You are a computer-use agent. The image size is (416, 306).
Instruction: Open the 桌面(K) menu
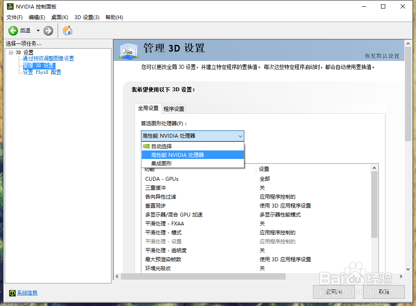(60, 17)
